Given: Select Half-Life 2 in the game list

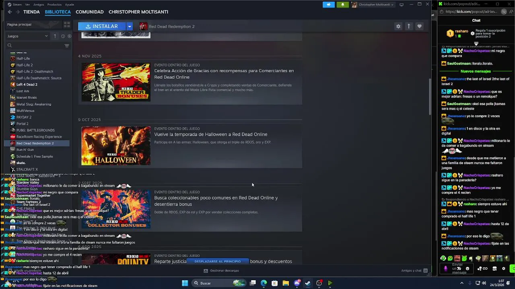Looking at the screenshot, I should point(25,65).
